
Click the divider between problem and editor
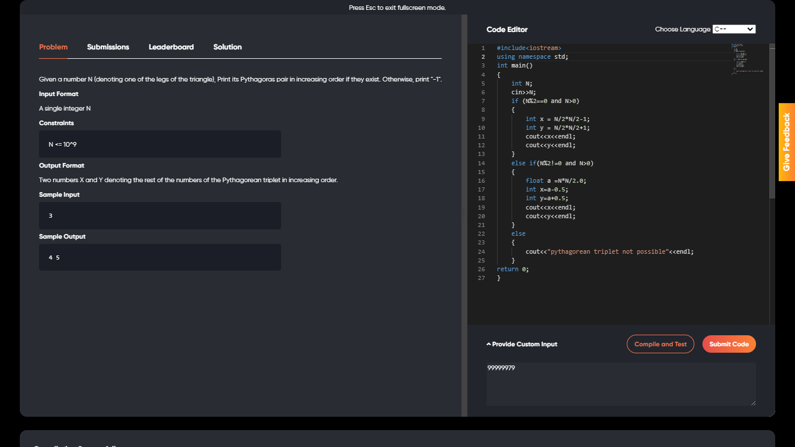(464, 215)
